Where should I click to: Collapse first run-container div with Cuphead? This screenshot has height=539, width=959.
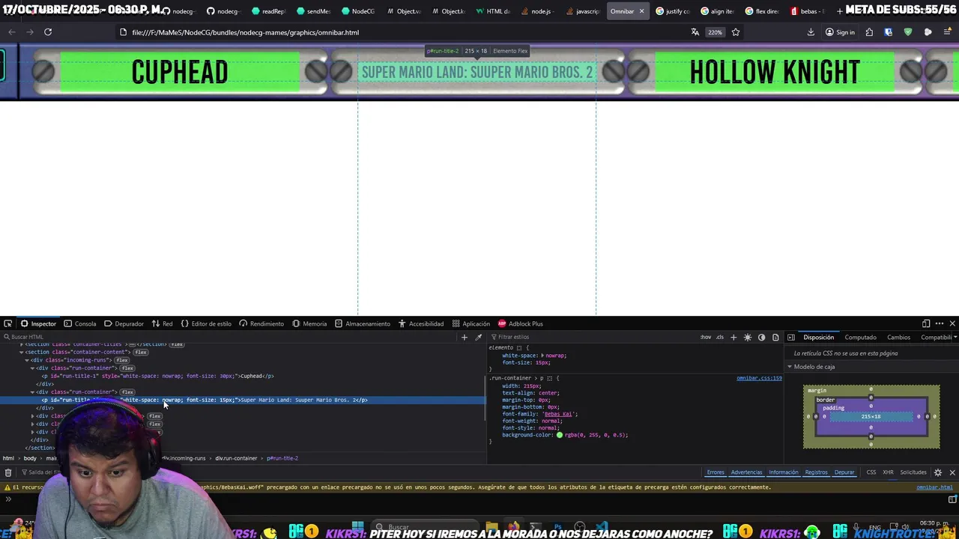click(32, 368)
